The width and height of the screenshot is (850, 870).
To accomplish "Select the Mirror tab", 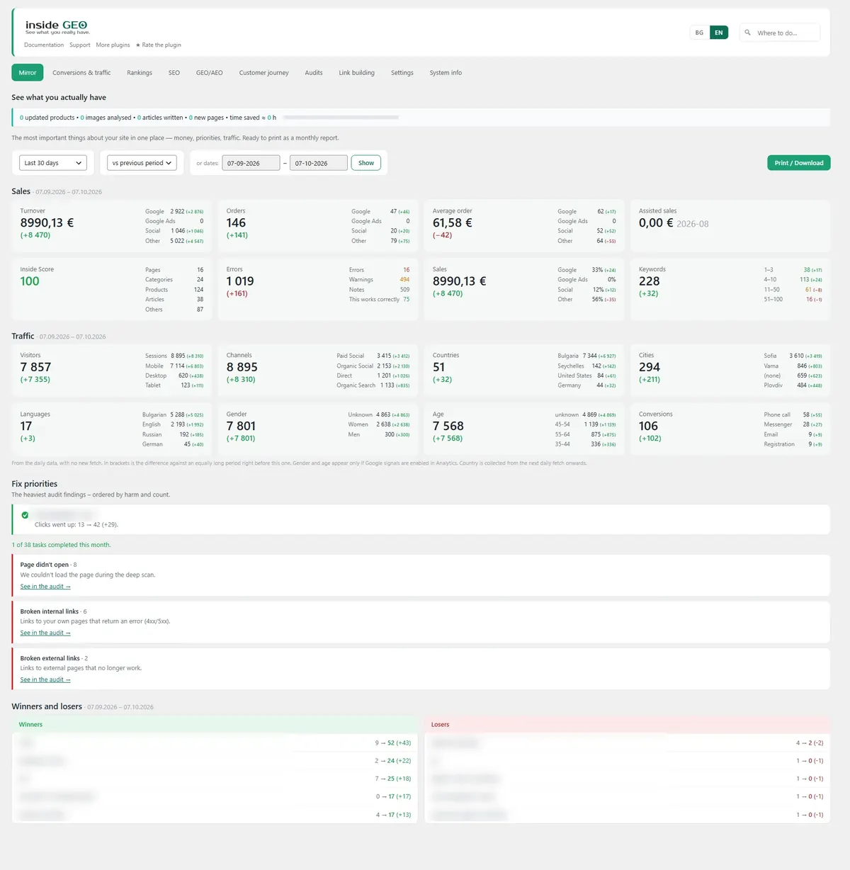I will (28, 72).
